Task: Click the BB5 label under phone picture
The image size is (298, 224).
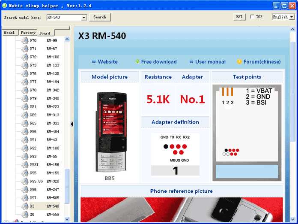Action: tap(110, 178)
